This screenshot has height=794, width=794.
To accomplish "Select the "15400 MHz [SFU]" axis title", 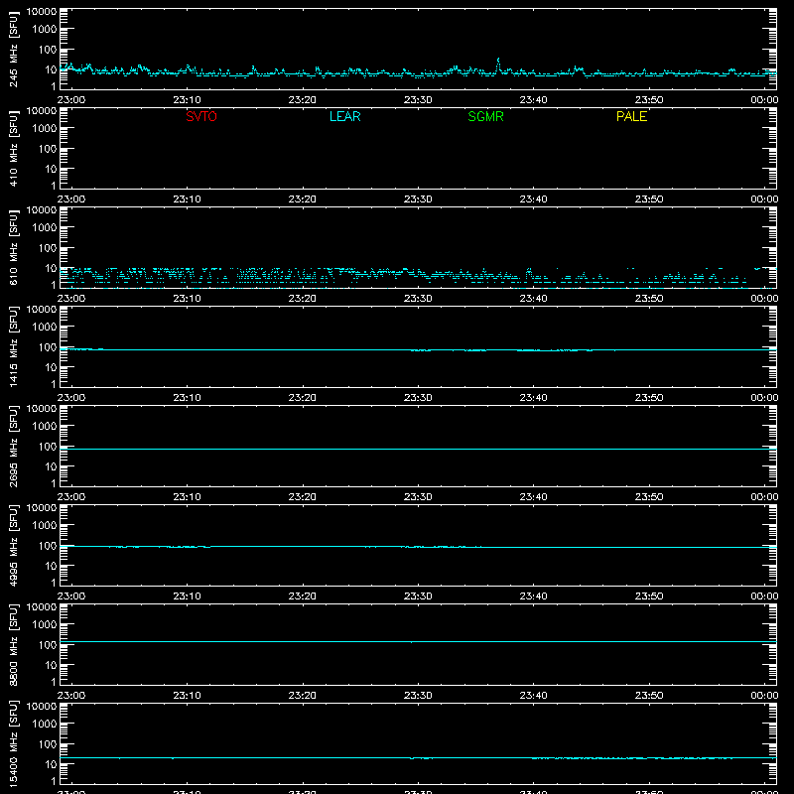I will pos(14,743).
